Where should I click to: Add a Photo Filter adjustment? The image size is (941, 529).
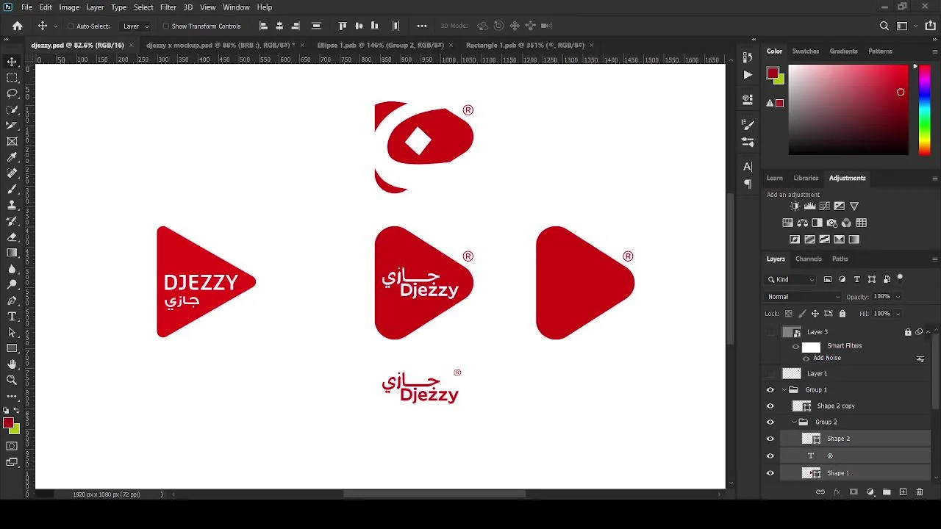pyautogui.click(x=831, y=223)
